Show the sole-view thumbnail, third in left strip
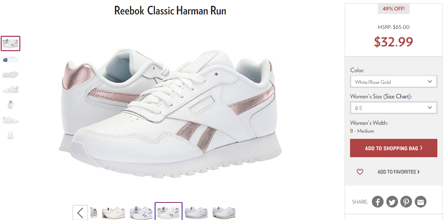The image size is (444, 220). tap(11, 75)
